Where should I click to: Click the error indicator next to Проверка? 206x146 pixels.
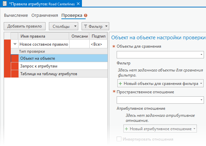86,15
